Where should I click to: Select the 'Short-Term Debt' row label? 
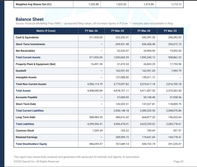point(26,104)
